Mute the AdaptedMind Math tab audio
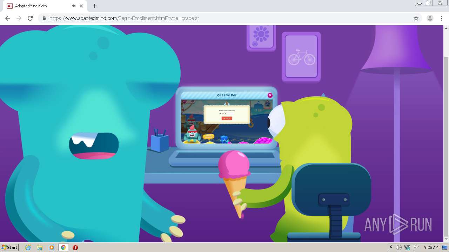Image resolution: width=449 pixels, height=252 pixels. point(74,6)
